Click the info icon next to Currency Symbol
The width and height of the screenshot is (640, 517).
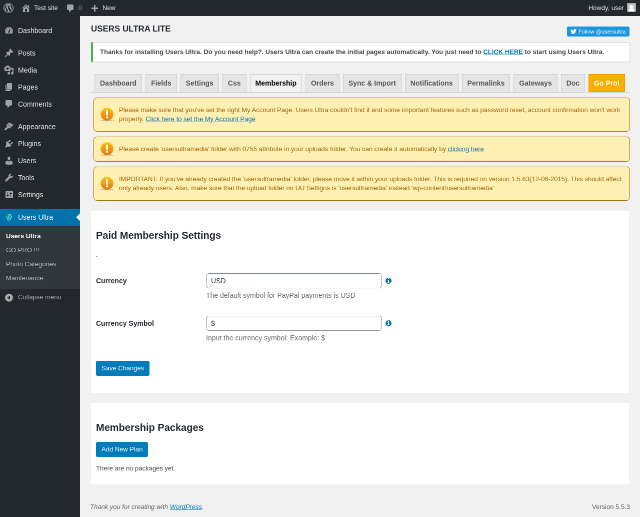pyautogui.click(x=388, y=323)
